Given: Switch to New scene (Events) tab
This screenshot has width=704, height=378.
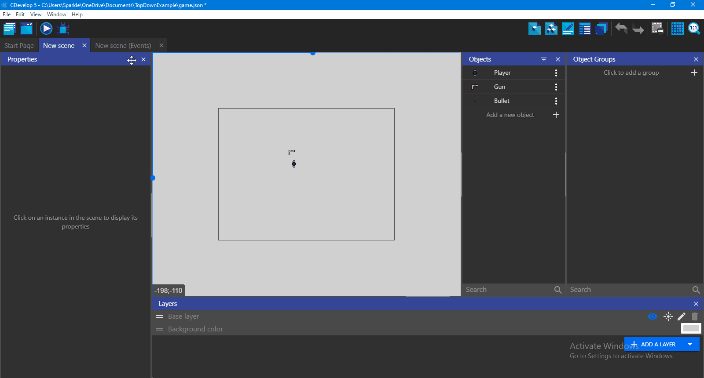Looking at the screenshot, I should [123, 46].
